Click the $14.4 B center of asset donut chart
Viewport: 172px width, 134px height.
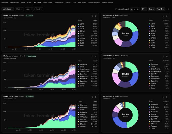click(125, 33)
